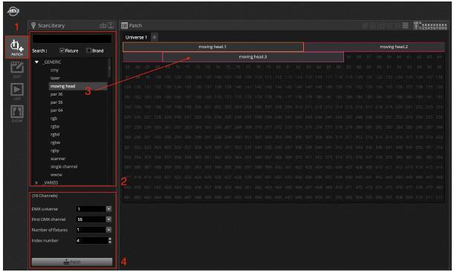This screenshot has width=454, height=272.
Task: Click the ScanLibrary search input field
Action: coord(72,39)
